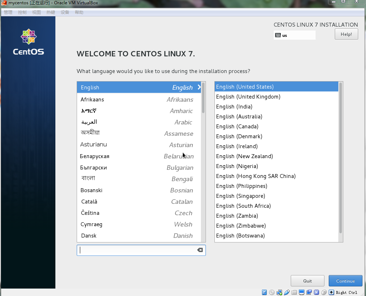Click the hard disk activity icon in status bar
This screenshot has width=366, height=296.
(x=264, y=292)
